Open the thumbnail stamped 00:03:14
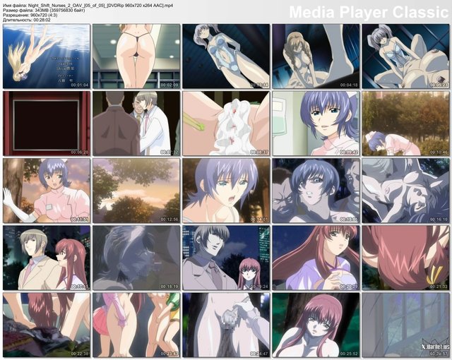The height and width of the screenshot is (360, 452). [x=226, y=56]
